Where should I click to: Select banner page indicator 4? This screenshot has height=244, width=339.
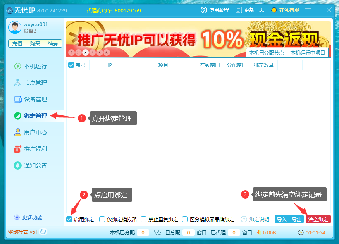(93, 53)
